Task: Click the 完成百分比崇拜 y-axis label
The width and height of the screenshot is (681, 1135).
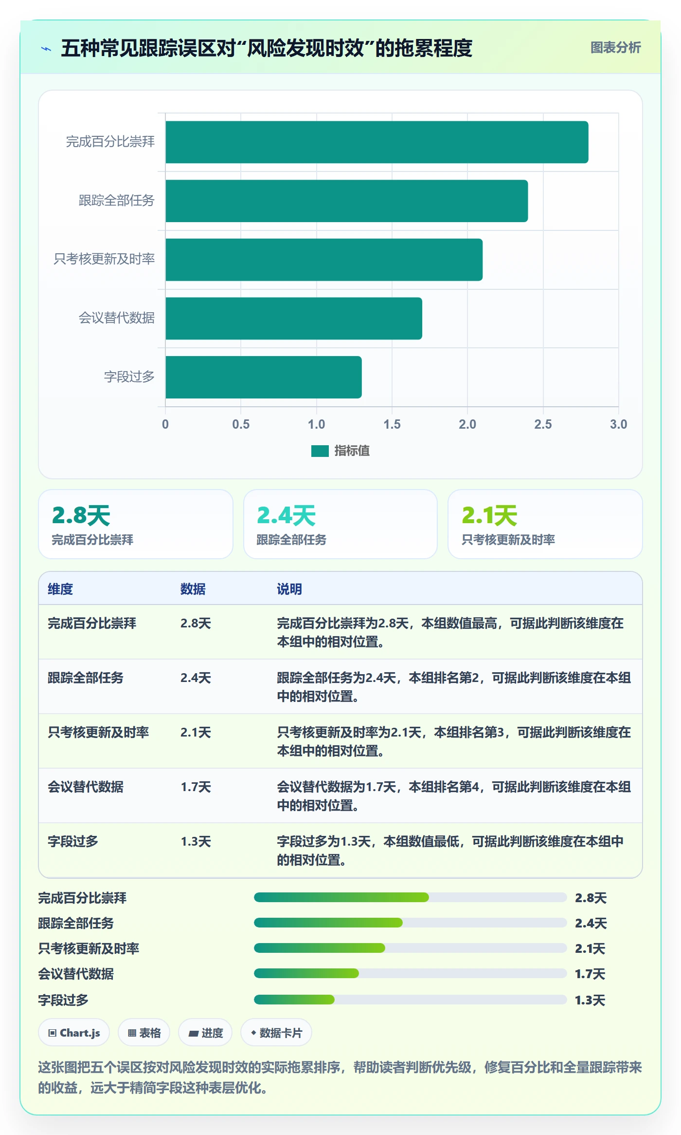Action: click(x=110, y=142)
